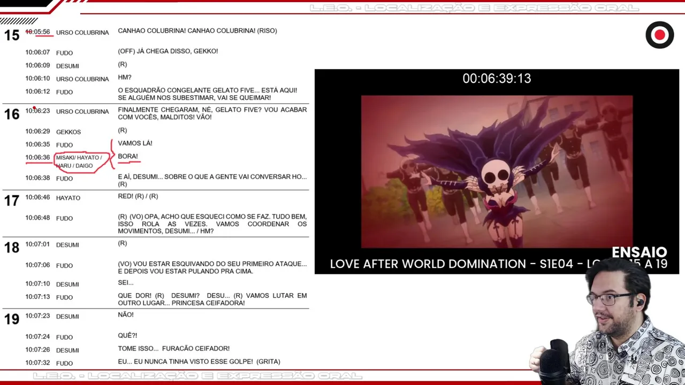Click timestamp 10:05:56
Screen dimensions: 685x385
[37, 32]
